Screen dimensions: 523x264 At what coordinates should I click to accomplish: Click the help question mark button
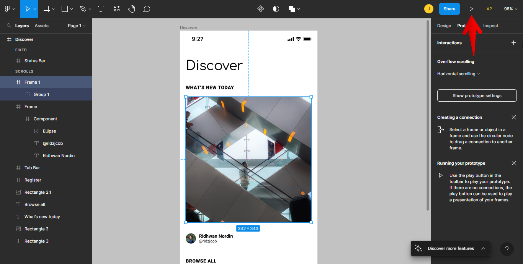click(507, 249)
